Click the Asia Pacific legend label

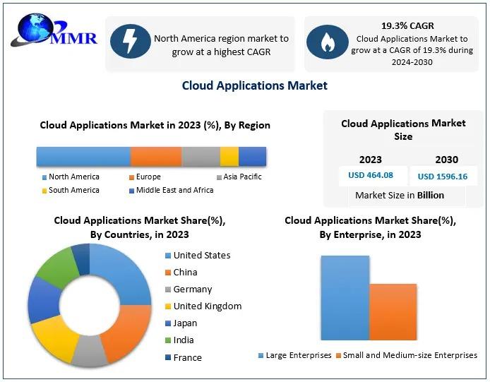click(x=242, y=177)
